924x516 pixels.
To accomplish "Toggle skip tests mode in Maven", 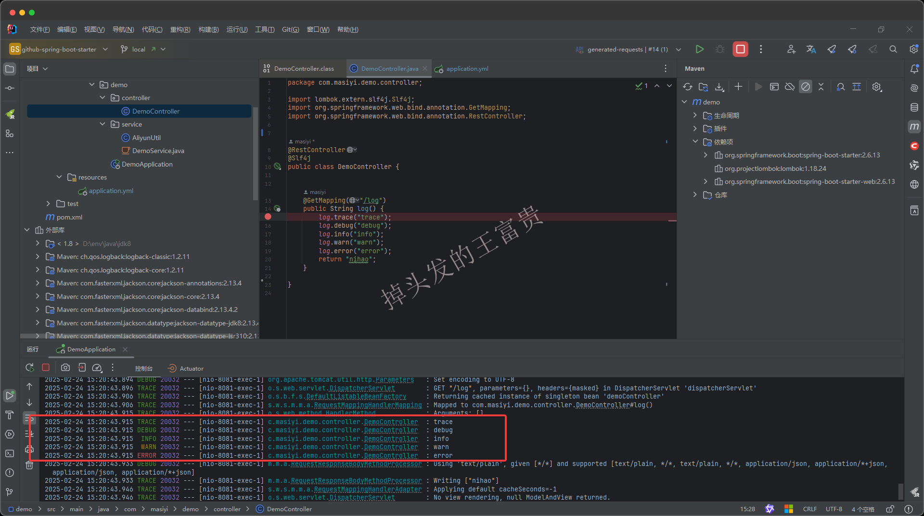I will pyautogui.click(x=805, y=87).
